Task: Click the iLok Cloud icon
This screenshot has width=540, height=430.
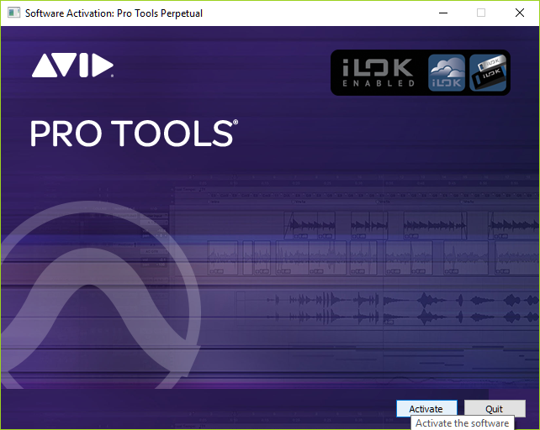Action: pyautogui.click(x=447, y=72)
